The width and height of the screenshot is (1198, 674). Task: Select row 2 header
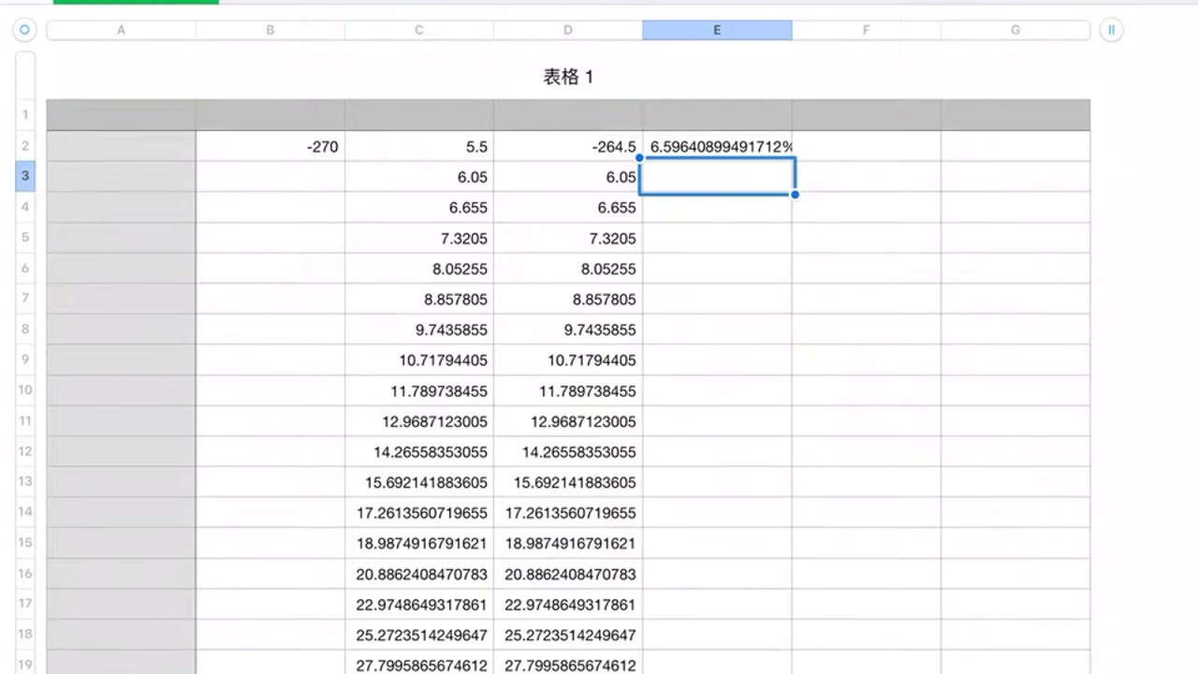coord(25,146)
